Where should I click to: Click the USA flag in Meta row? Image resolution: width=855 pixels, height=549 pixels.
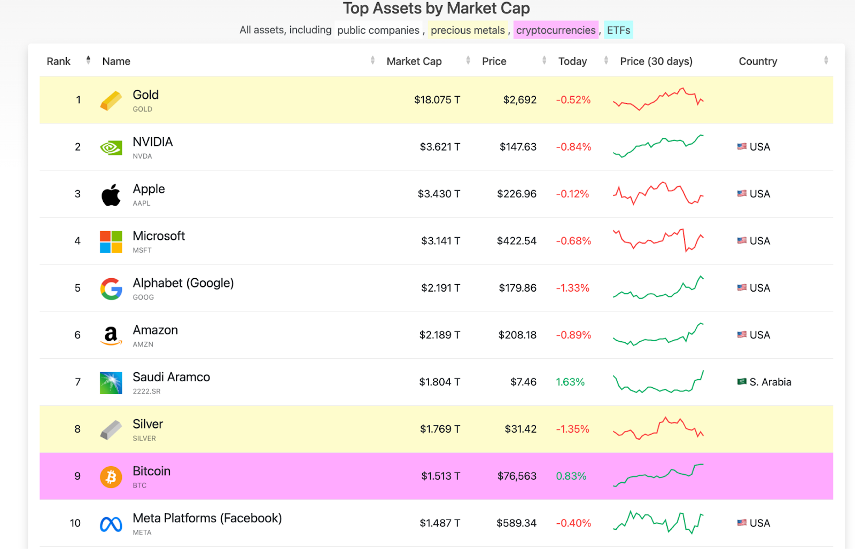click(742, 522)
